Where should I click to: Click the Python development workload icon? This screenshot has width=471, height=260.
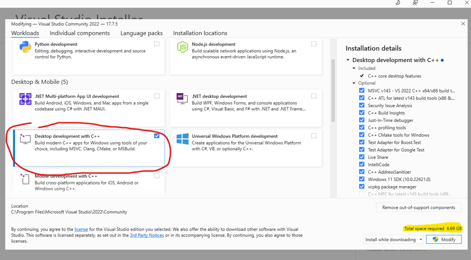click(x=25, y=48)
